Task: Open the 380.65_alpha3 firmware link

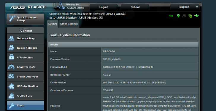Action: (116, 14)
